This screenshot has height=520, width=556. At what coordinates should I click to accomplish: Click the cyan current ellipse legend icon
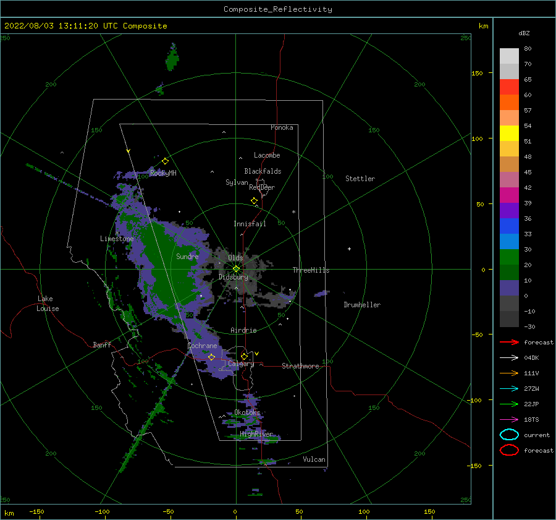509,435
